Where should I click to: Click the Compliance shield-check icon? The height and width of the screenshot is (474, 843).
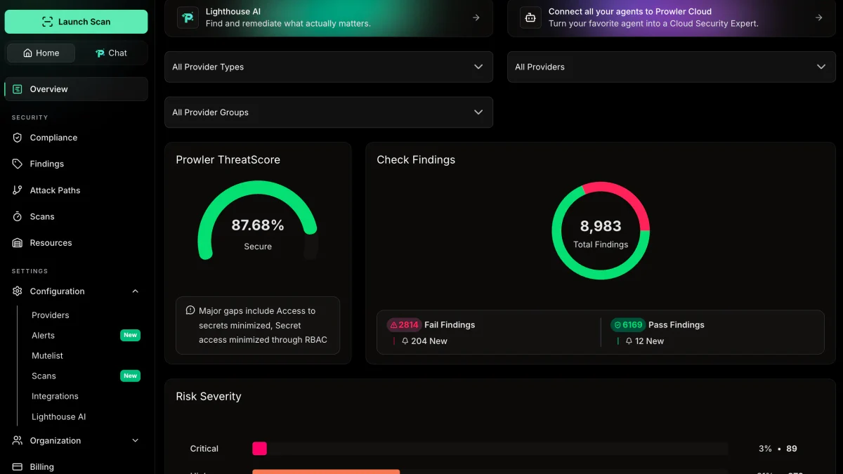coord(18,138)
